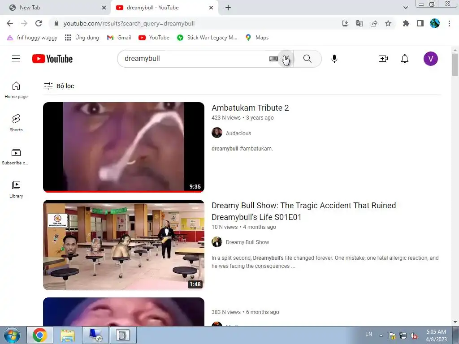Viewport: 459px width, 344px height.
Task: Click the YouTube logo
Action: [52, 59]
